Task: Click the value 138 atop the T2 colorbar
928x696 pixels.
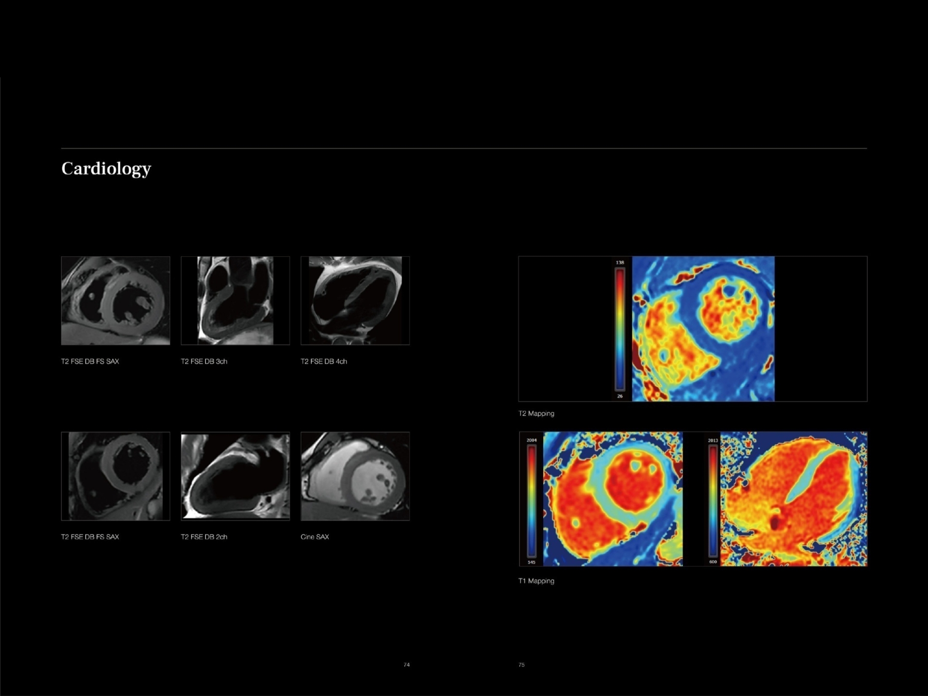Action: [x=620, y=262]
